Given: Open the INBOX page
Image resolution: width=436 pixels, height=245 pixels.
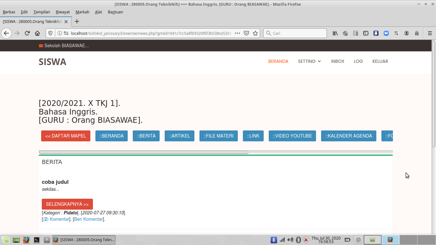Looking at the screenshot, I should [338, 61].
